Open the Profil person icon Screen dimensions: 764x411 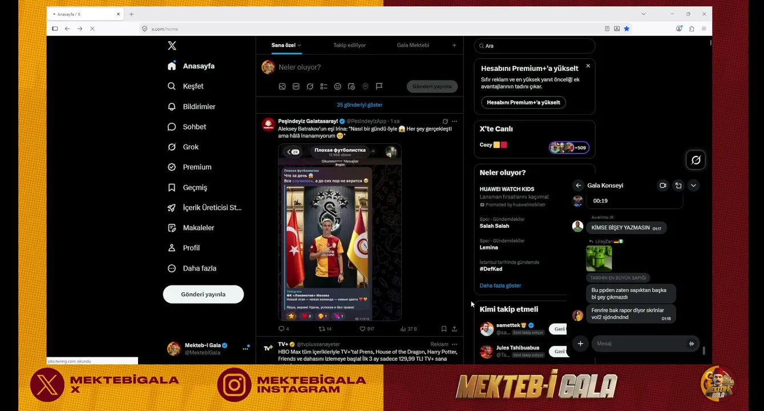tap(172, 248)
